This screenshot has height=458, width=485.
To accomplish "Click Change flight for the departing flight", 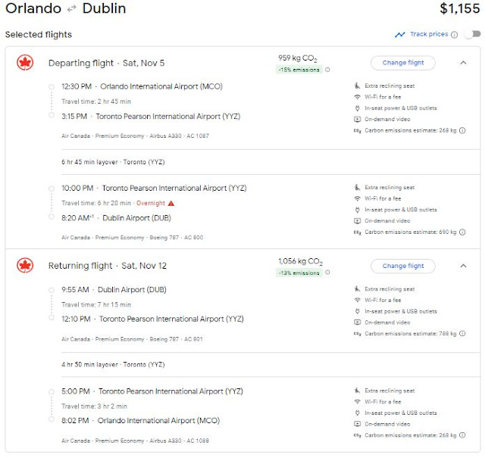I will click(402, 63).
